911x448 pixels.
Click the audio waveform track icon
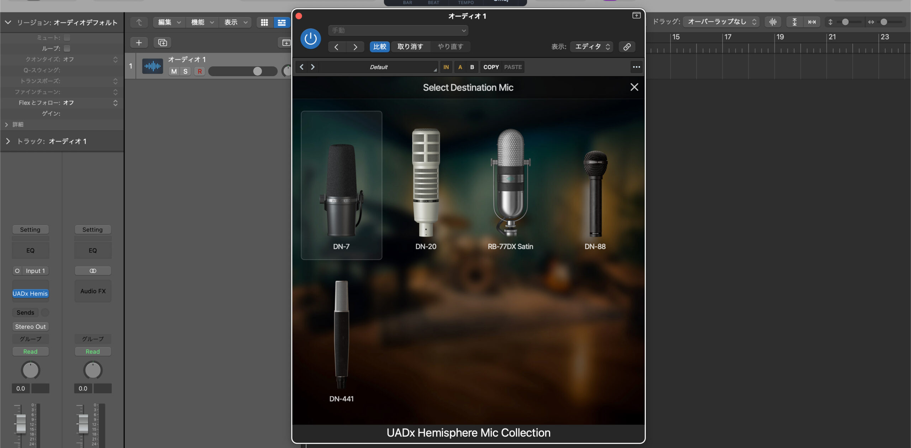point(153,66)
